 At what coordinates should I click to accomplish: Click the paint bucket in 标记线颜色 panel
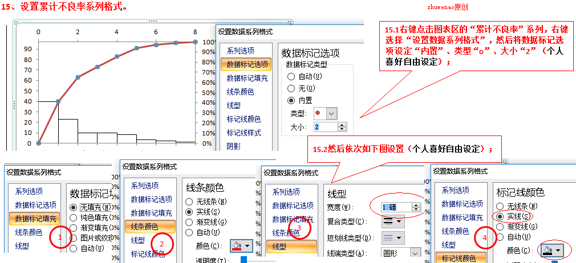point(547,250)
